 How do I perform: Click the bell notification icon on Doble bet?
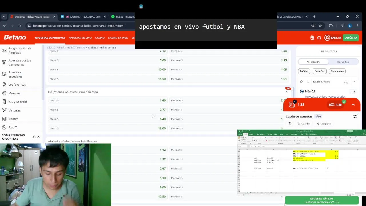pyautogui.click(x=308, y=82)
